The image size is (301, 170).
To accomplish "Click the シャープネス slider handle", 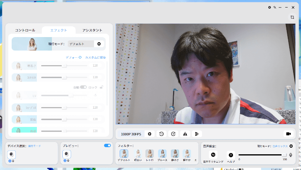I will point(64,108).
